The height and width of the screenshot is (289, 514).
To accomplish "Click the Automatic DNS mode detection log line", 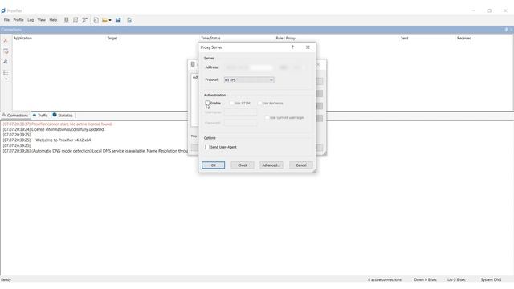I will [96, 151].
